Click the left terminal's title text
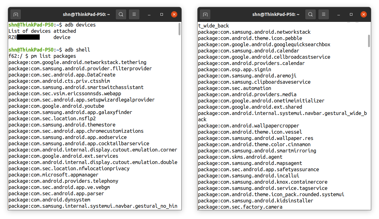This screenshot has height=219, width=379. (87, 14)
